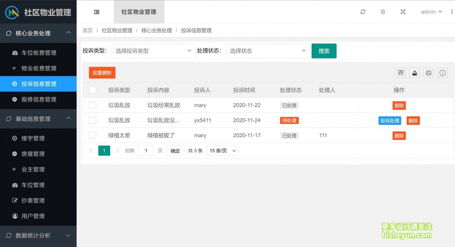This screenshot has width=455, height=247.
Task: Open 报修信息管理 in the sidebar
Action: coord(39,100)
